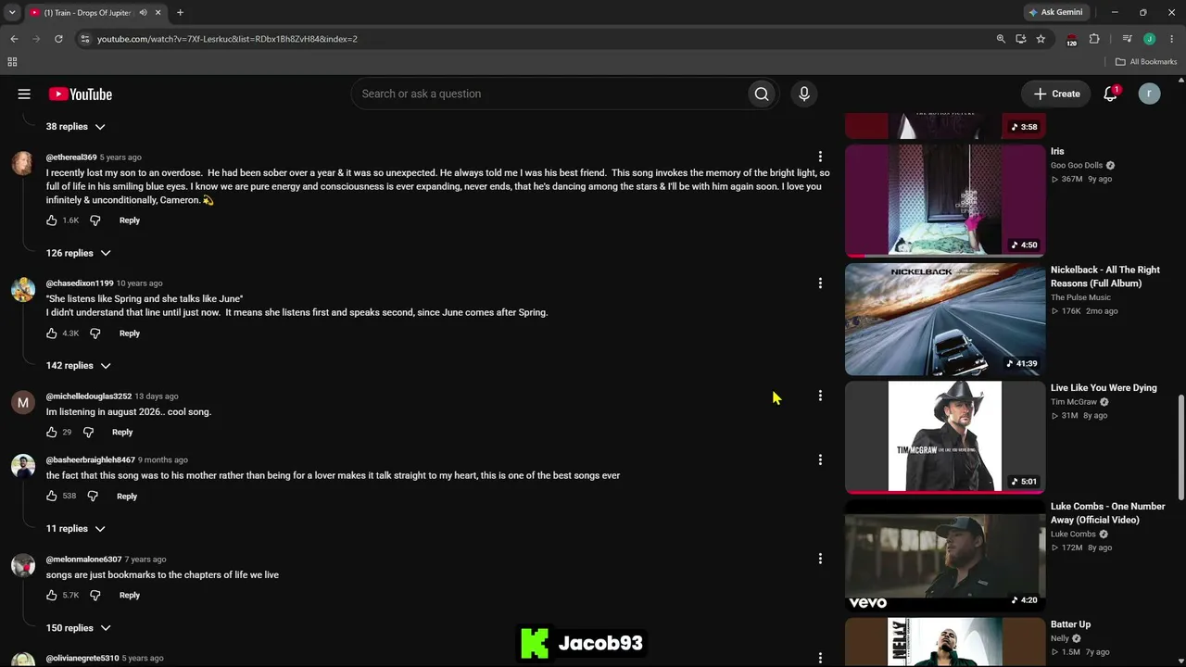This screenshot has height=667, width=1186.
Task: Like @melonmalone6307's comment
Action: click(x=52, y=595)
